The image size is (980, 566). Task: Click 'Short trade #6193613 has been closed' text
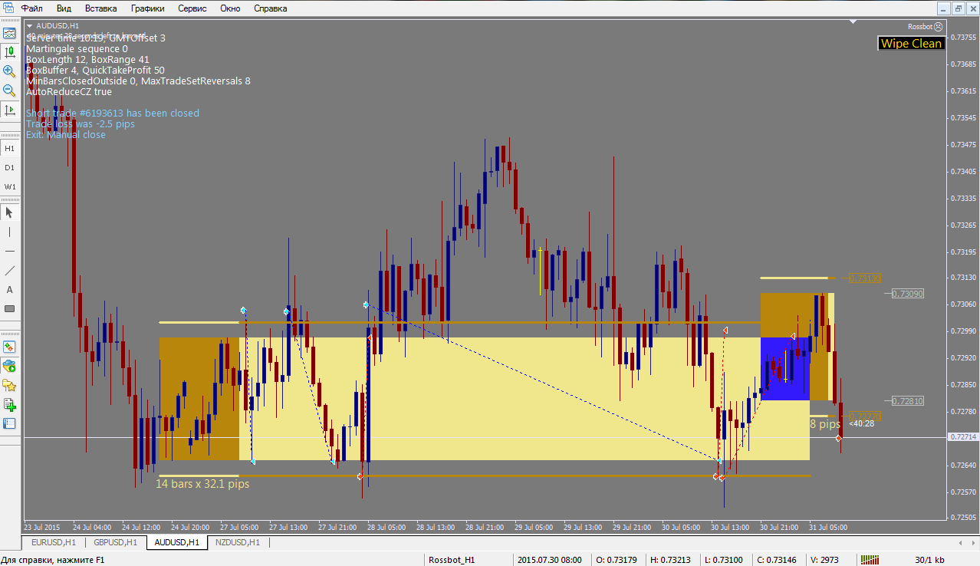click(x=113, y=113)
